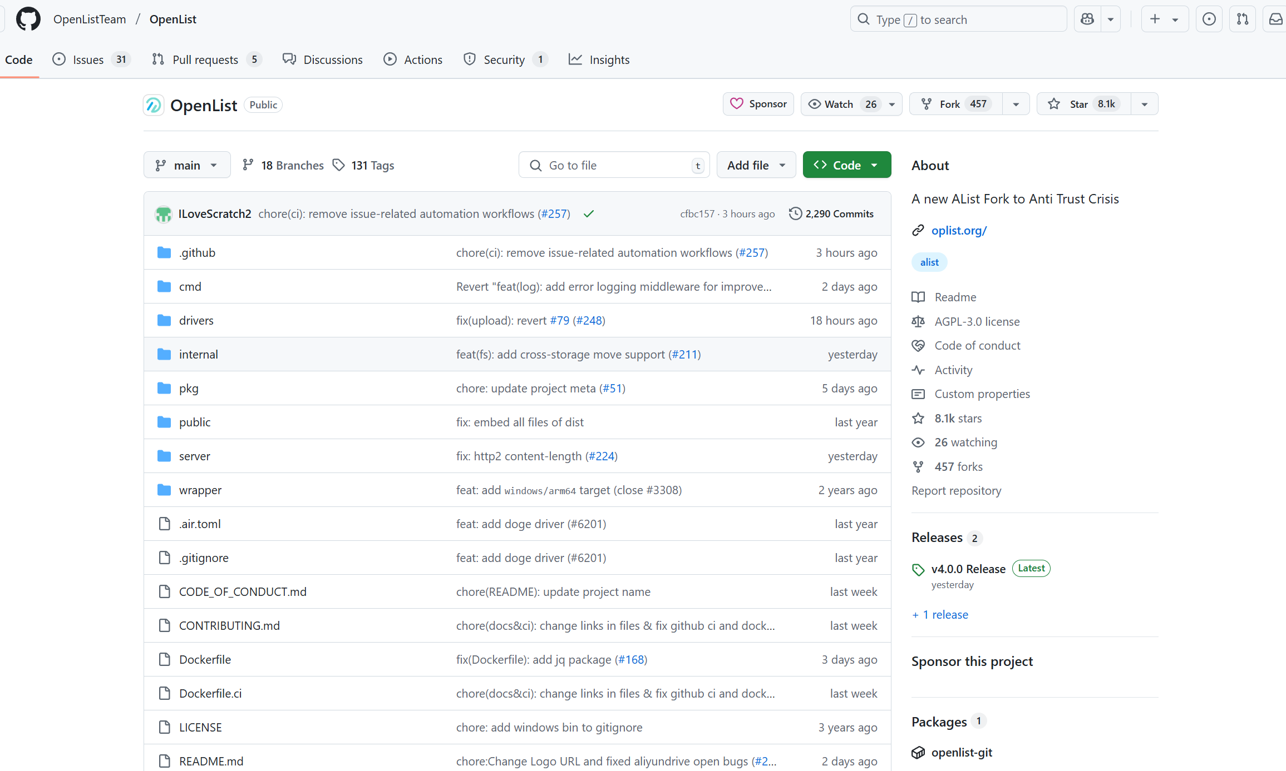Image resolution: width=1286 pixels, height=771 pixels.
Task: Click Report repository link
Action: pyautogui.click(x=956, y=490)
